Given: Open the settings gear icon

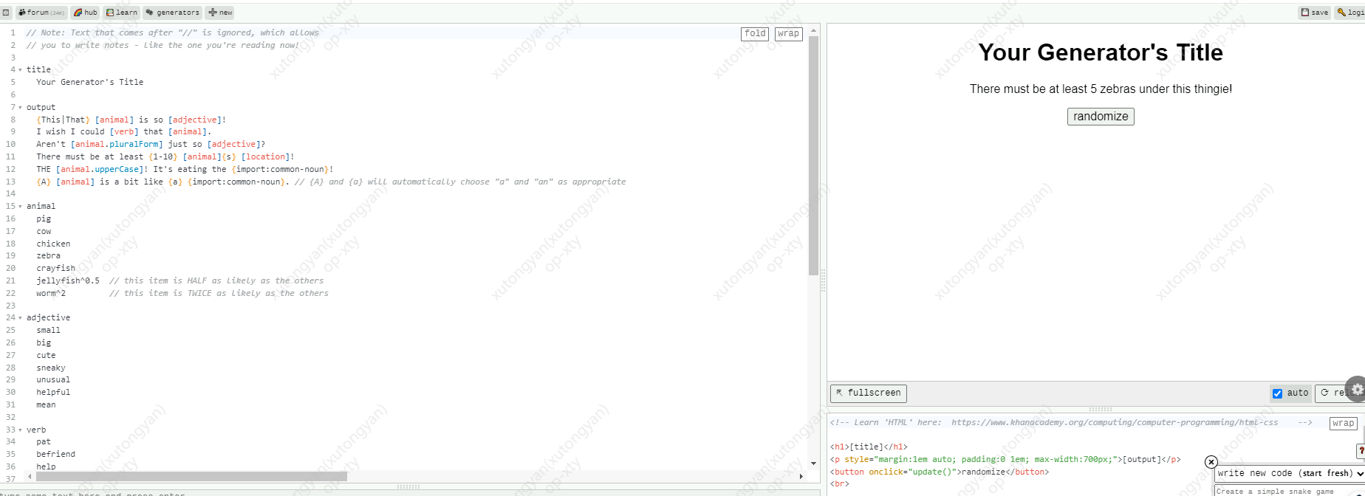Looking at the screenshot, I should pos(1357,389).
